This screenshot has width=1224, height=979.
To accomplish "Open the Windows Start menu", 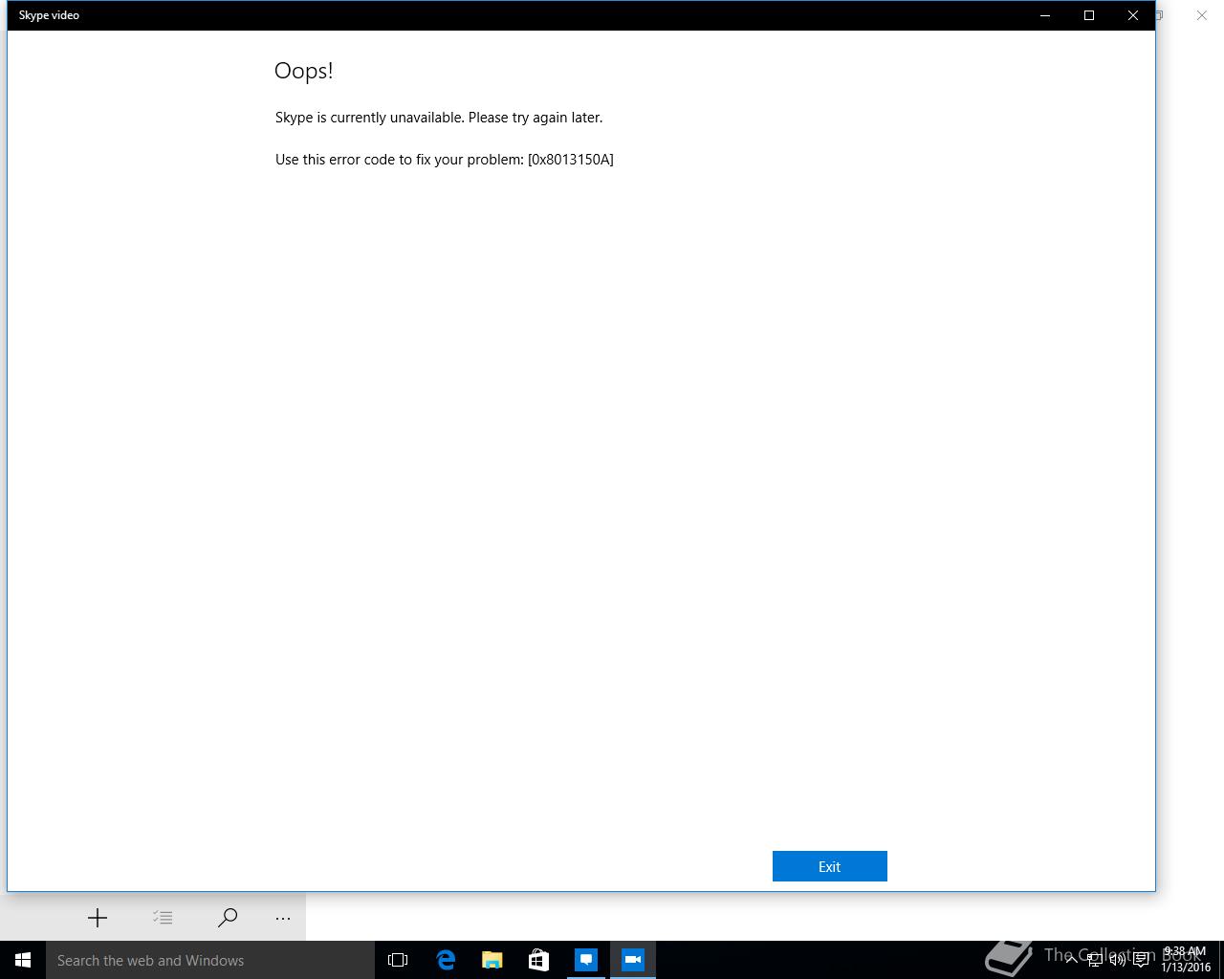I will click(23, 960).
